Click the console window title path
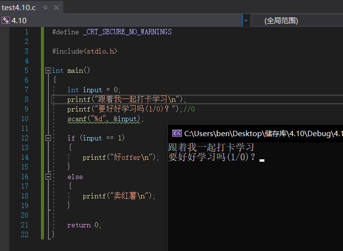 pyautogui.click(x=263, y=134)
